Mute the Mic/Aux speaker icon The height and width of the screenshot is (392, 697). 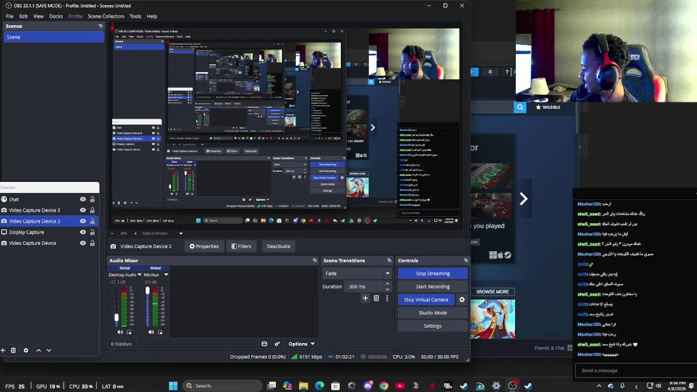(x=151, y=332)
